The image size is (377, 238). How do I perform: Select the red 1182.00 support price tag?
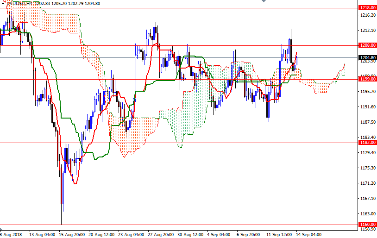pyautogui.click(x=367, y=143)
